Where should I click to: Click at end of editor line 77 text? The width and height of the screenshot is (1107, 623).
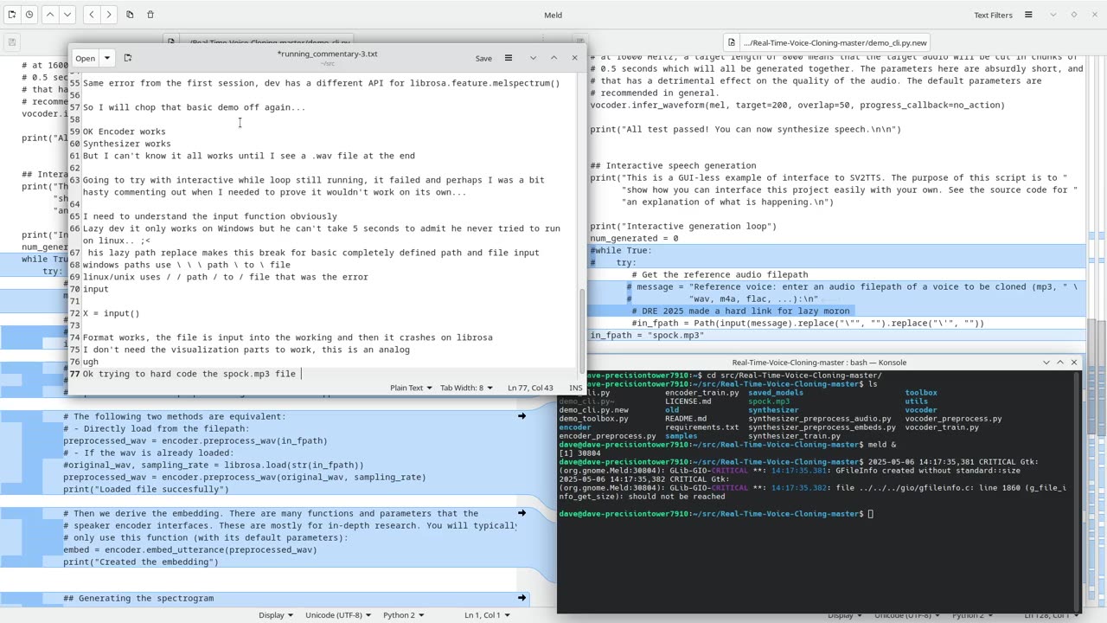[x=301, y=374]
